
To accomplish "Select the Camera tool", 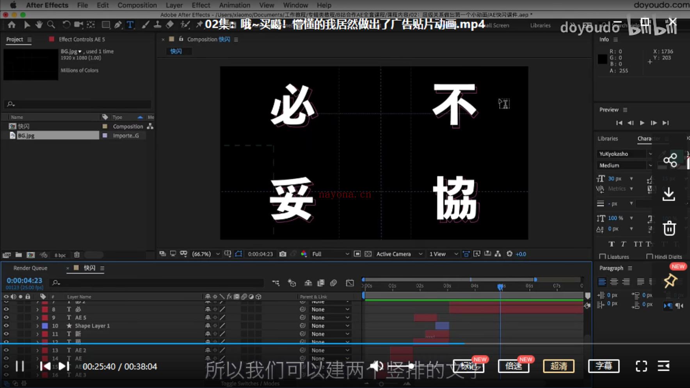I will [x=78, y=25].
